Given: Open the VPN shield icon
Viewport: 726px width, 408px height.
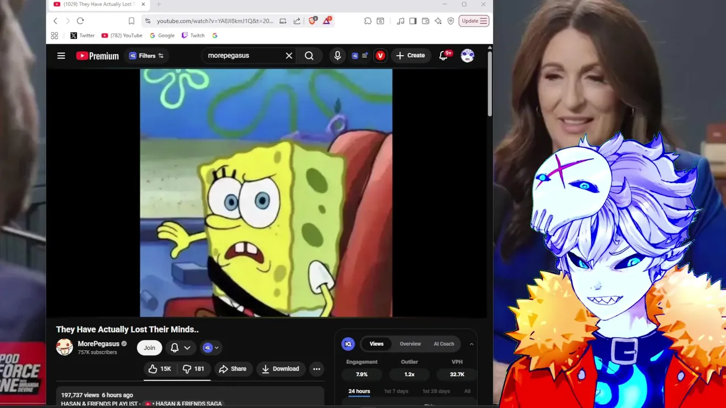Looking at the screenshot, I should 451,21.
